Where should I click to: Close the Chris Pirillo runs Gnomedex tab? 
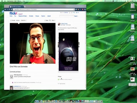[23, 7]
